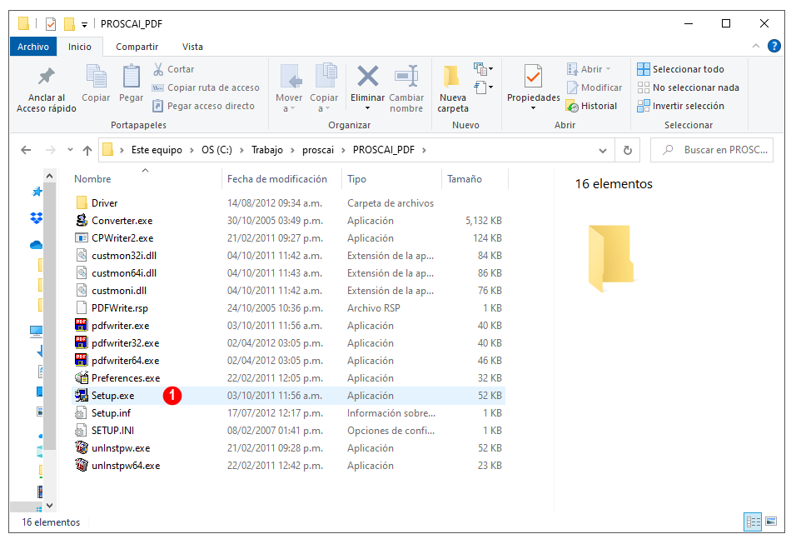Select PDFWrite.rsp file
791x539 pixels.
[x=120, y=308]
